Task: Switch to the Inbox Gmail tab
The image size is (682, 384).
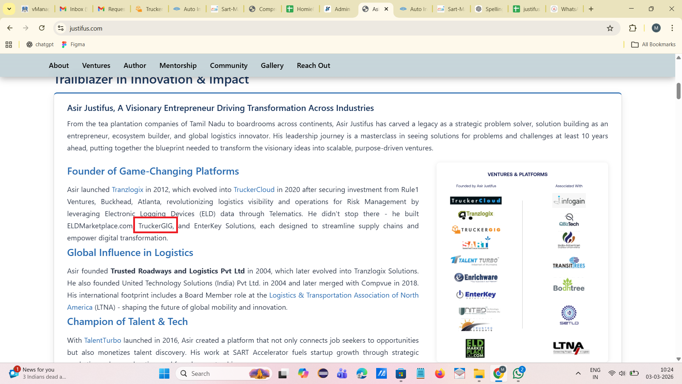Action: pos(74,9)
